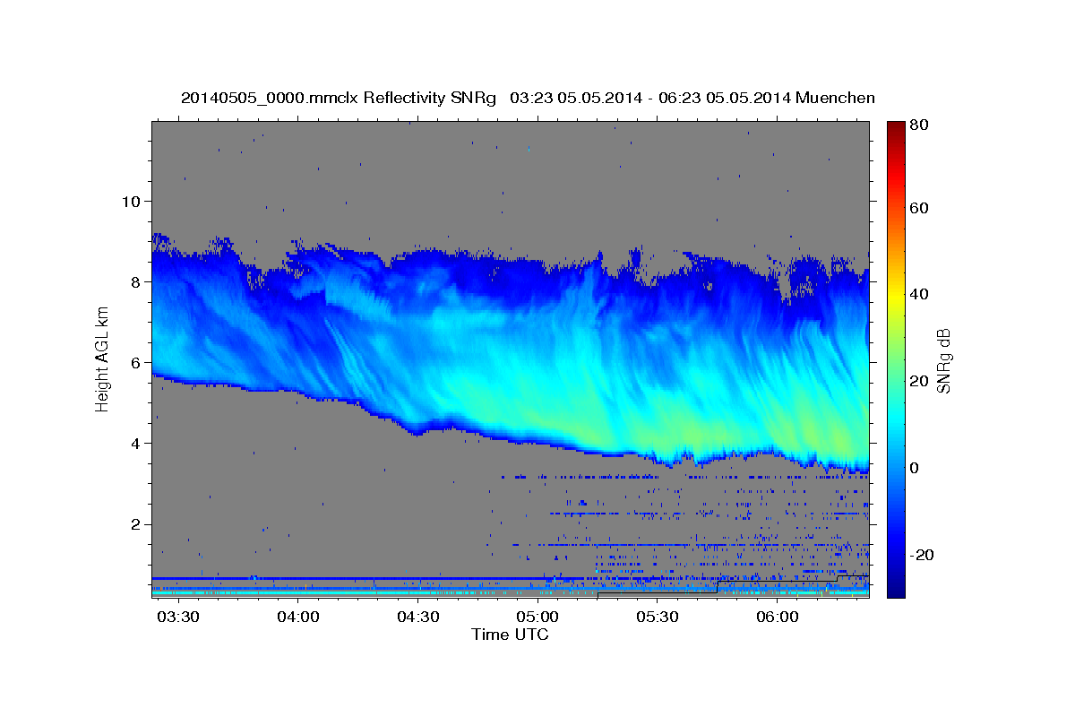Click the 04:00 time tick label
This screenshot has height=717, width=1075.
pos(297,617)
